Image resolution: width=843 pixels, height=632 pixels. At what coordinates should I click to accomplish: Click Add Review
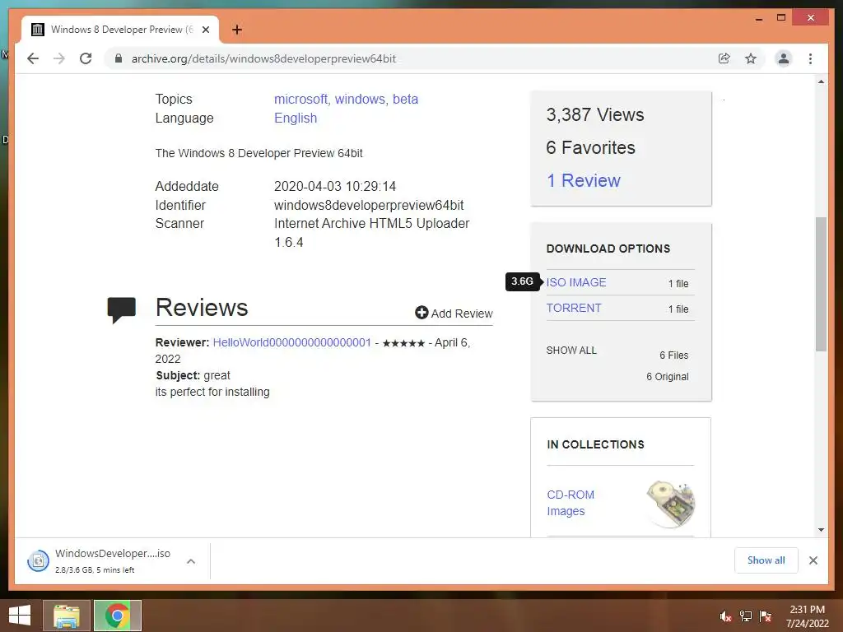[454, 314]
